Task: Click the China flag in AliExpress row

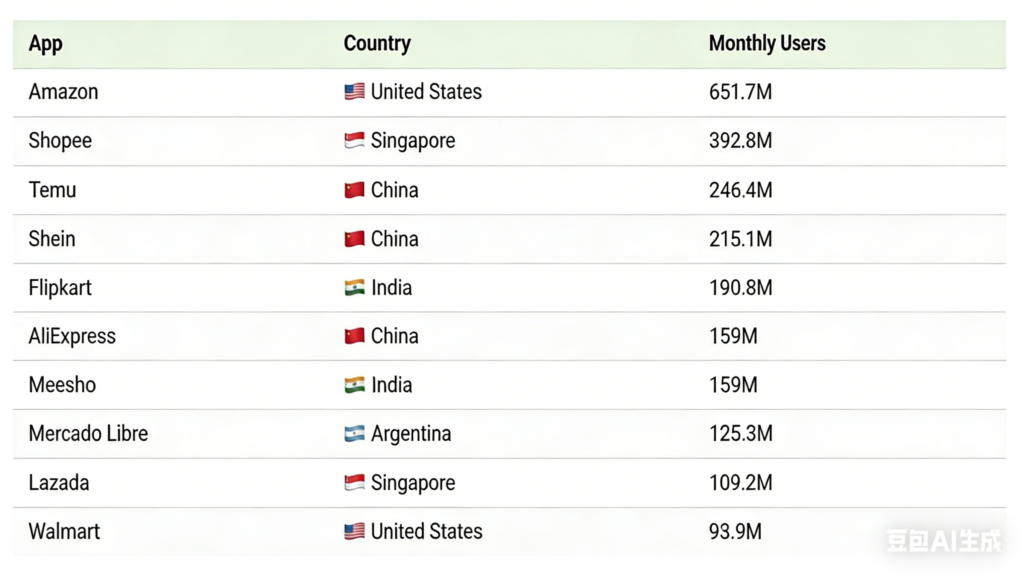Action: click(354, 336)
